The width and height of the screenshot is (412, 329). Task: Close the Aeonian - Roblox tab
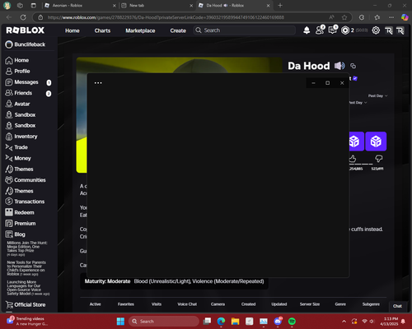[x=115, y=6]
